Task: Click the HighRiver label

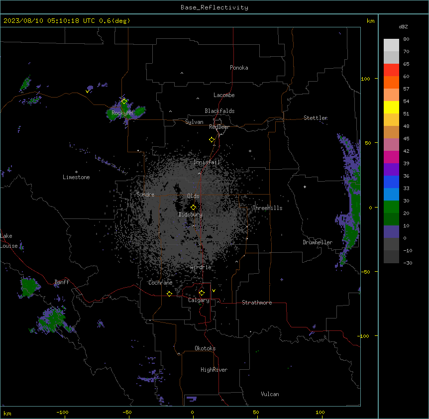Action: [214, 370]
